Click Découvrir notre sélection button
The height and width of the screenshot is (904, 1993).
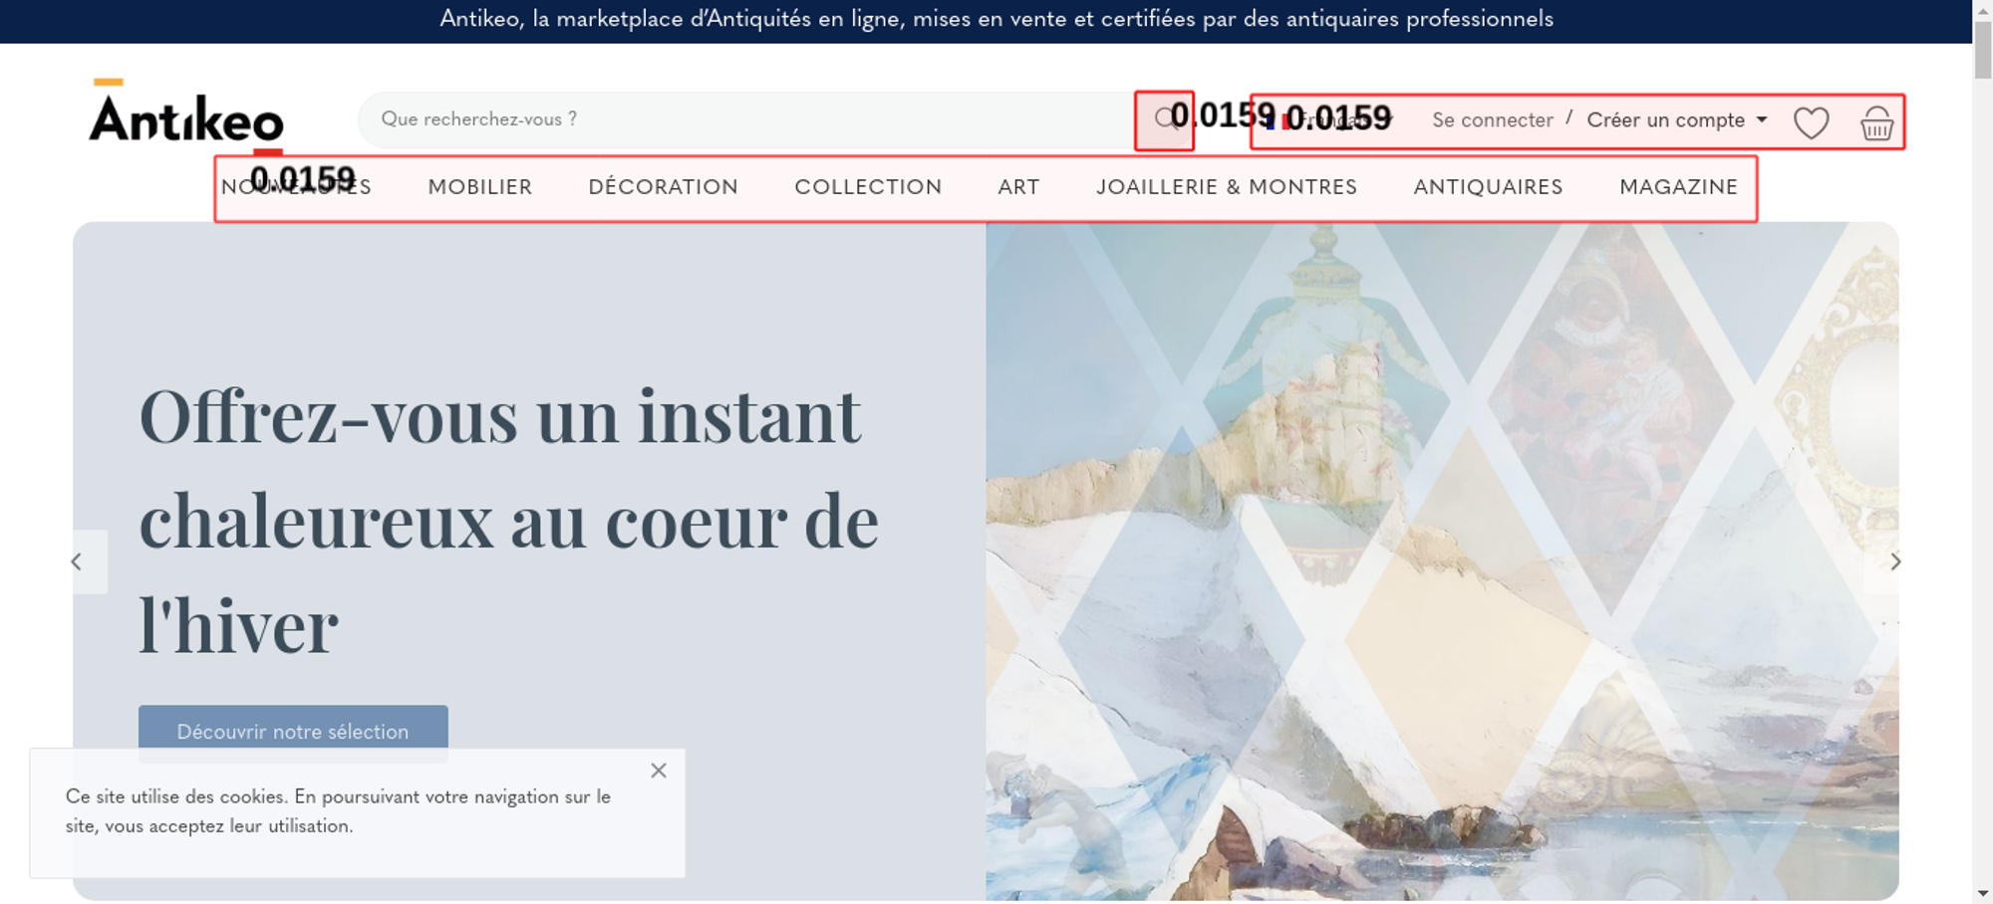coord(293,732)
